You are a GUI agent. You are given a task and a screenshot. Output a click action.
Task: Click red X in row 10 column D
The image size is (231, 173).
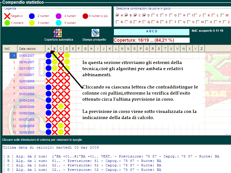67,113
